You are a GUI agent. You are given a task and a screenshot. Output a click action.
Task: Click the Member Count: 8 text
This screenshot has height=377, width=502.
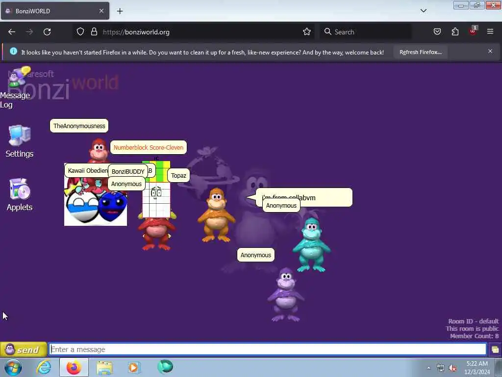(474, 336)
